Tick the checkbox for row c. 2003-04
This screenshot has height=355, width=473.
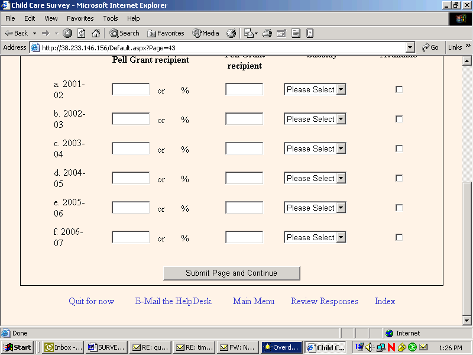(x=399, y=149)
